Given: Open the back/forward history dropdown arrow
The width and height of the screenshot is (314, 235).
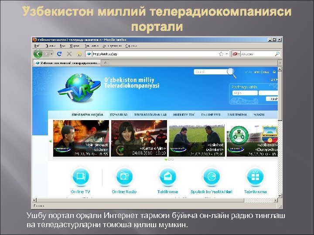Looking at the screenshot, I should pos(51,54).
